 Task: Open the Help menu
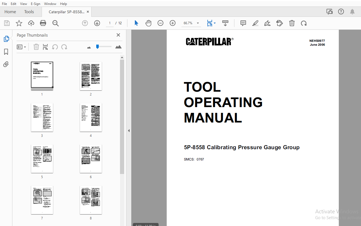(63, 4)
